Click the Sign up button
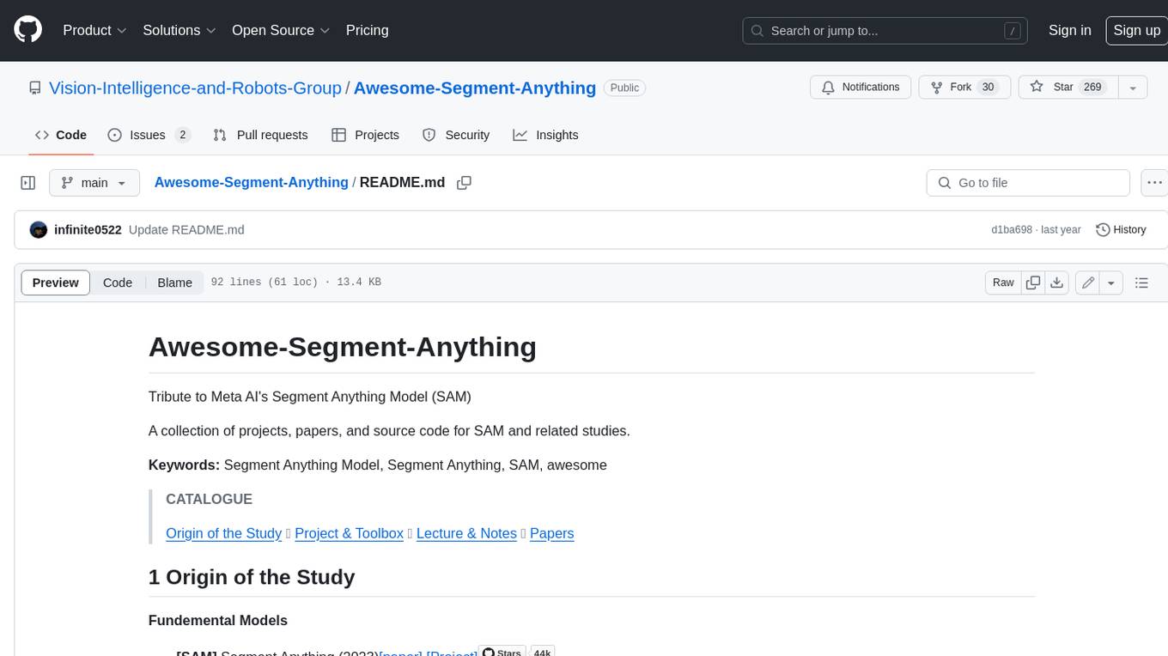The height and width of the screenshot is (656, 1168). 1136,30
